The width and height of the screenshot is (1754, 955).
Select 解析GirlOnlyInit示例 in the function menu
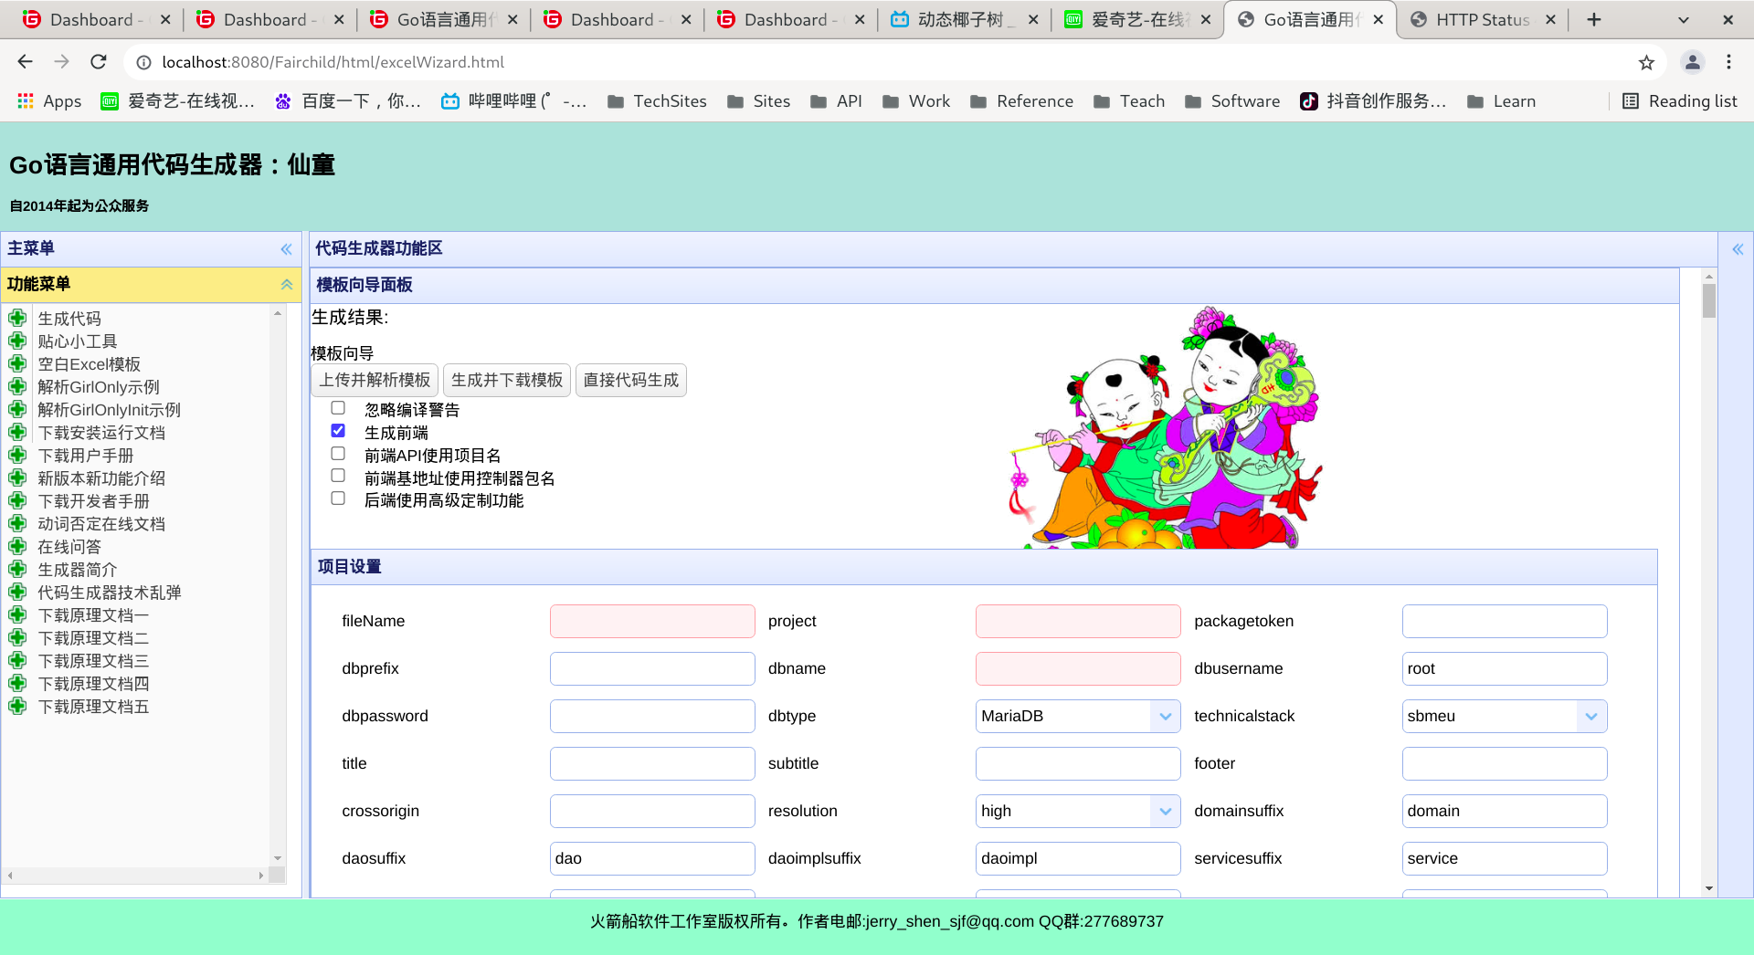109,410
